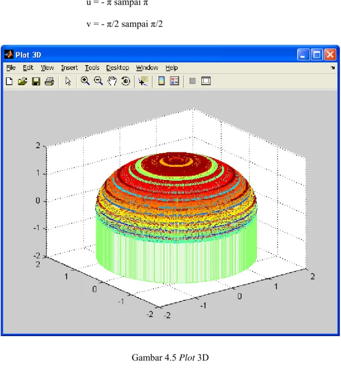Open a file with the Open icon
Viewport: 341px width, 379px height.
coord(22,81)
